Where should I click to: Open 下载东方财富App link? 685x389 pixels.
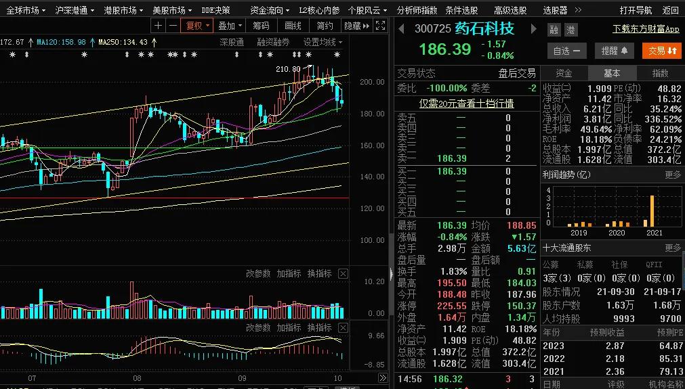tap(646, 29)
